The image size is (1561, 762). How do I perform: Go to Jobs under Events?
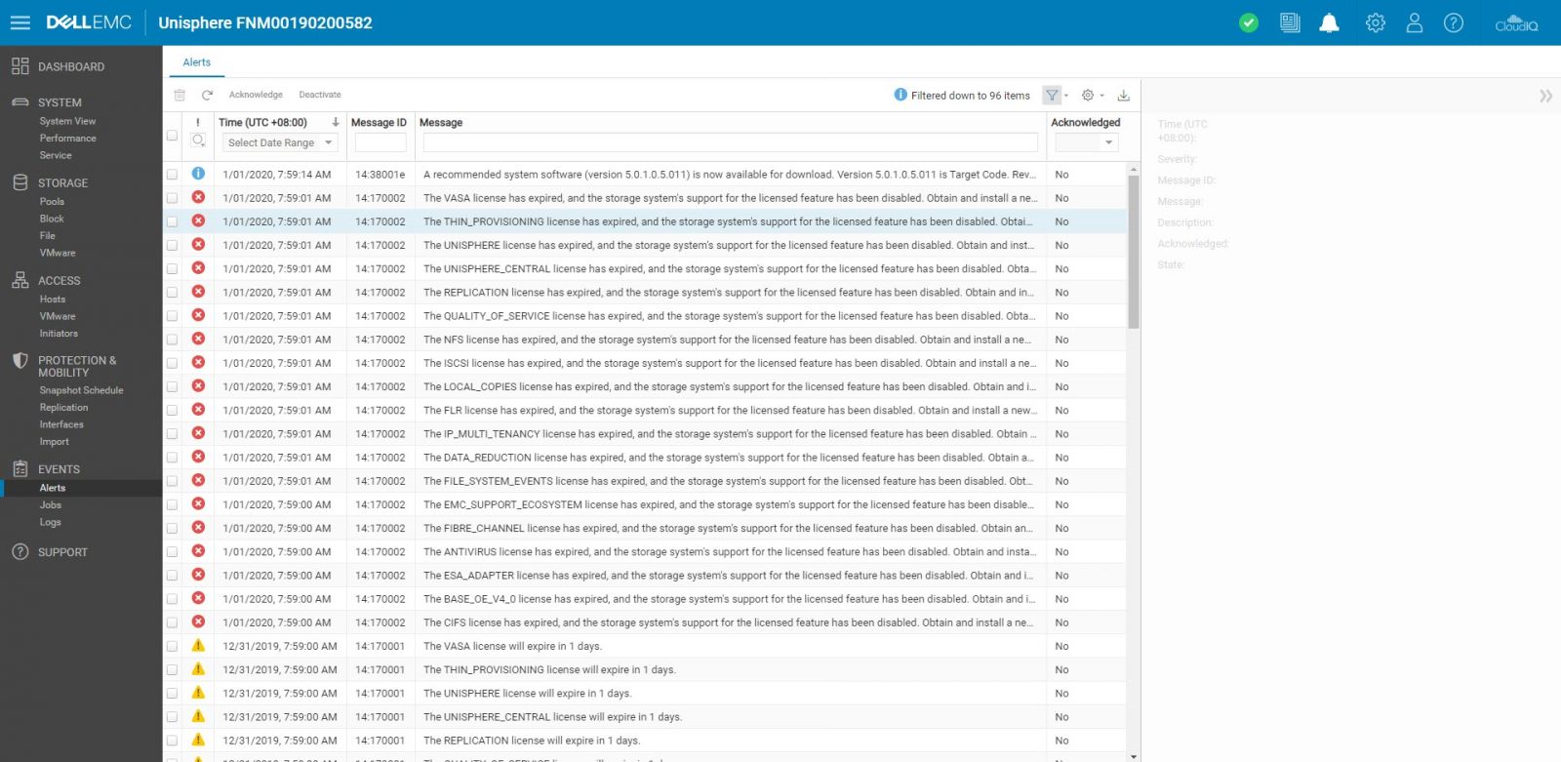[x=51, y=504]
